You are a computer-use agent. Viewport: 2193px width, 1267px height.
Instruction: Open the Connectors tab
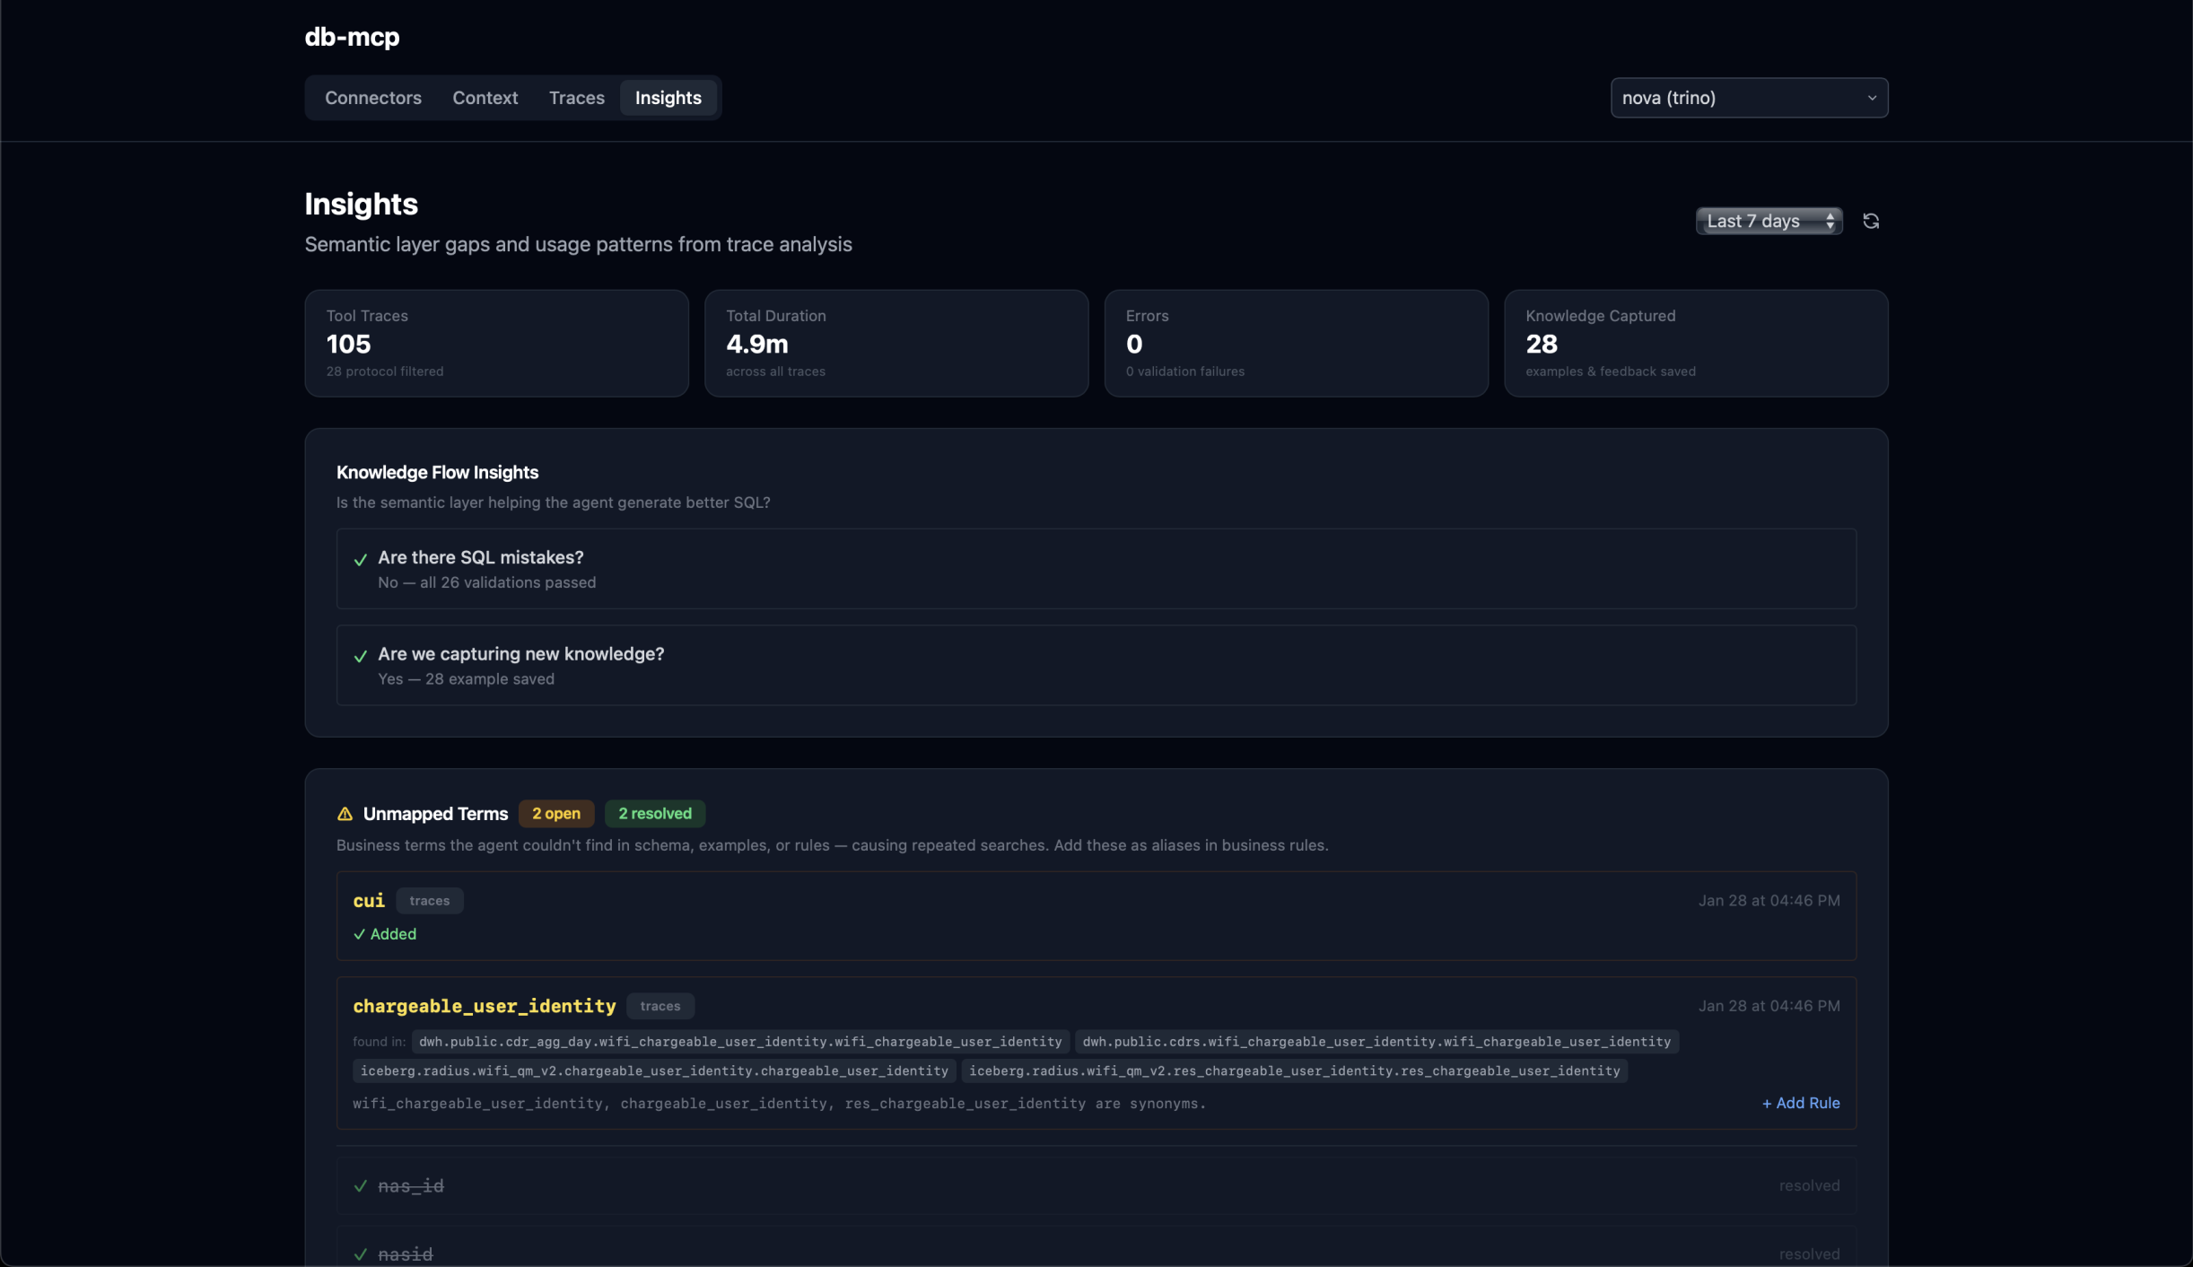(372, 98)
